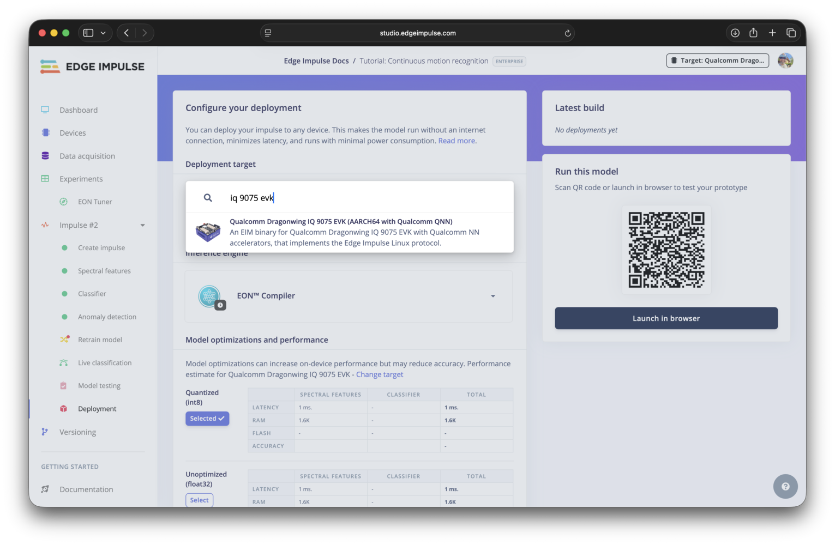
Task: Click the Data acquisition database icon
Action: [x=45, y=156]
